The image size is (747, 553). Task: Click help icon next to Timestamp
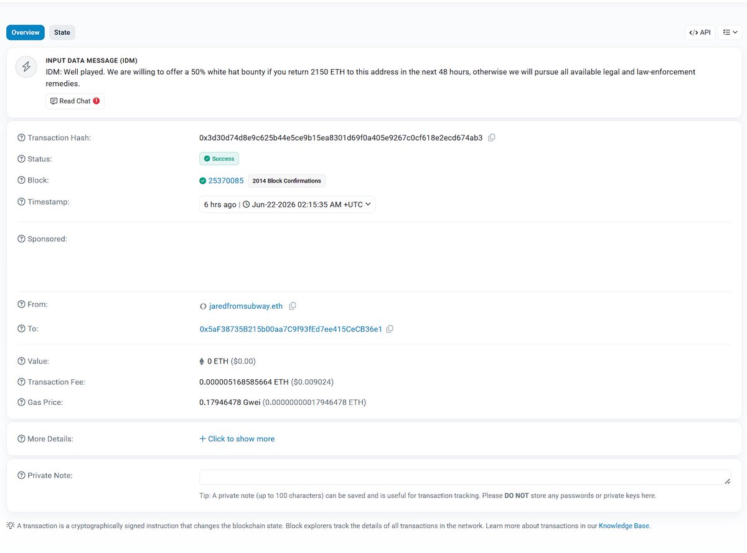click(21, 202)
